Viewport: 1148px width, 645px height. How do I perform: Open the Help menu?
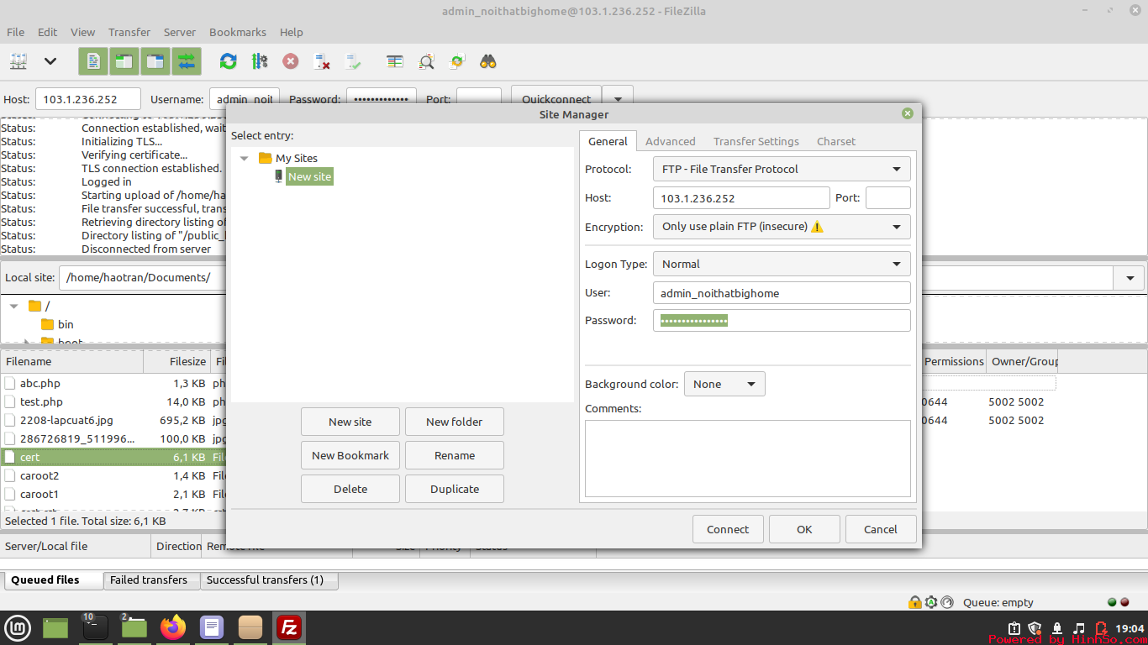point(291,32)
